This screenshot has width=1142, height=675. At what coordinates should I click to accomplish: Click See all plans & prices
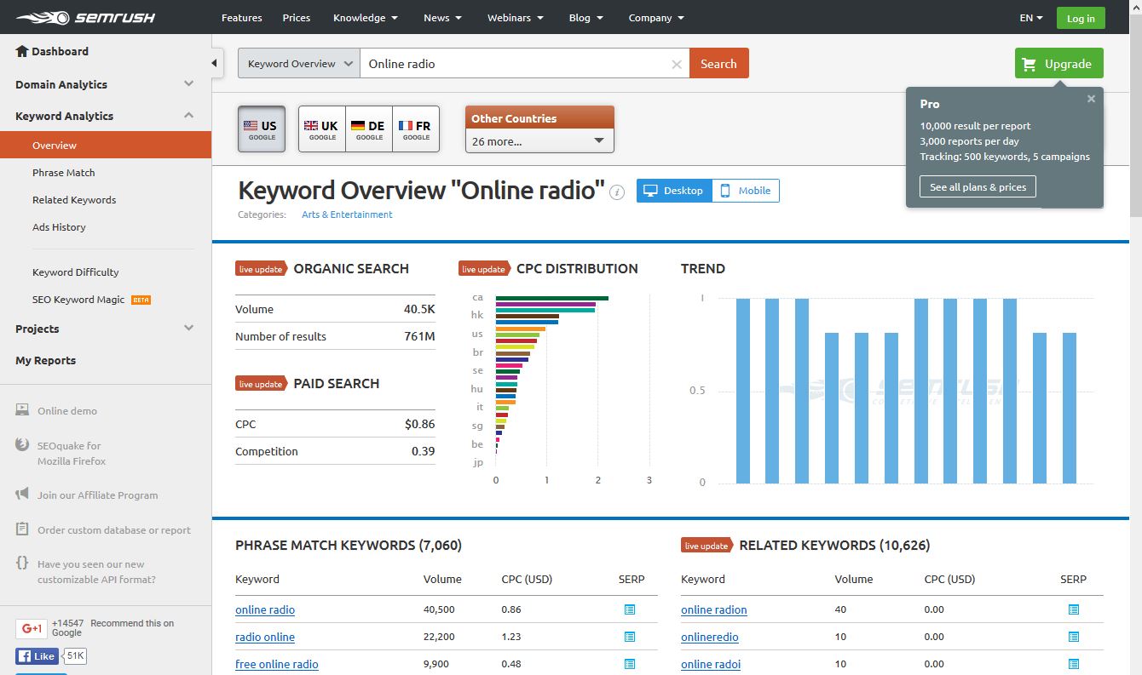pos(978,187)
